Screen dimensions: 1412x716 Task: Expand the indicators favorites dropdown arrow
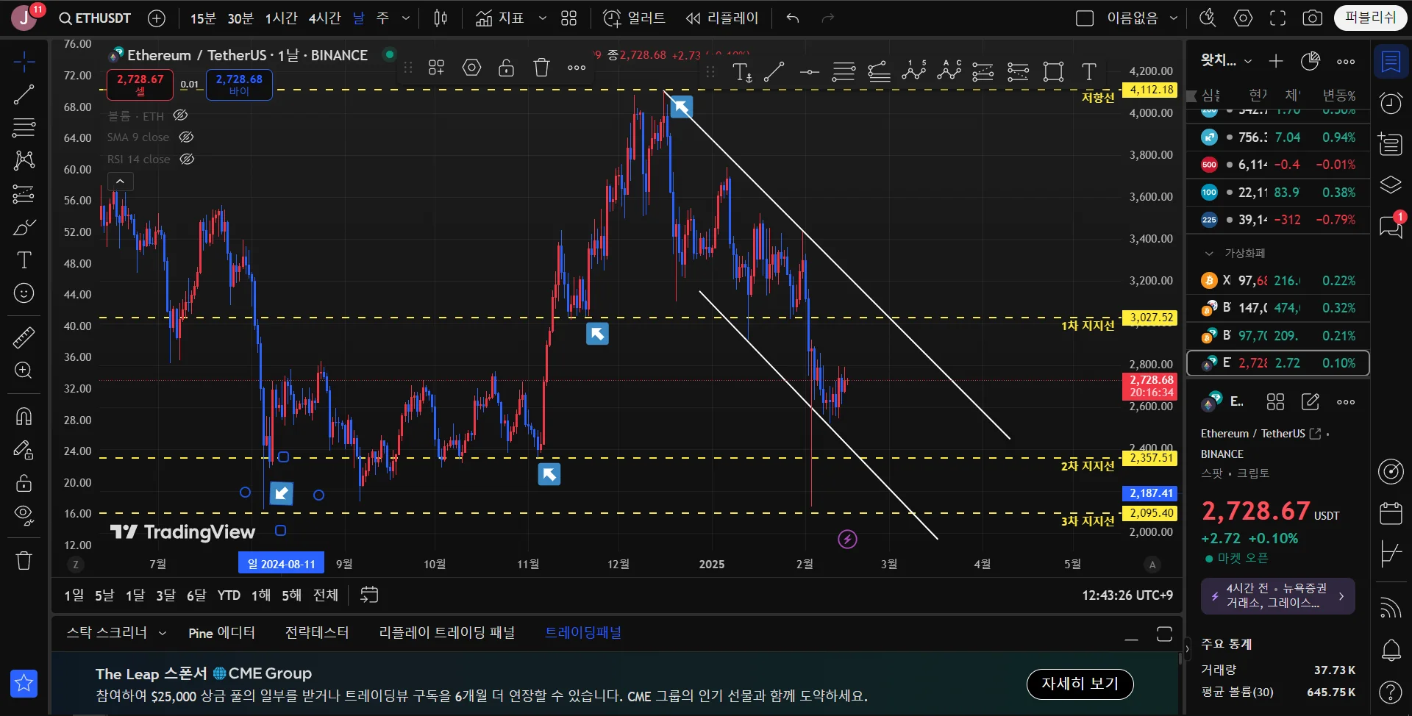(x=542, y=18)
